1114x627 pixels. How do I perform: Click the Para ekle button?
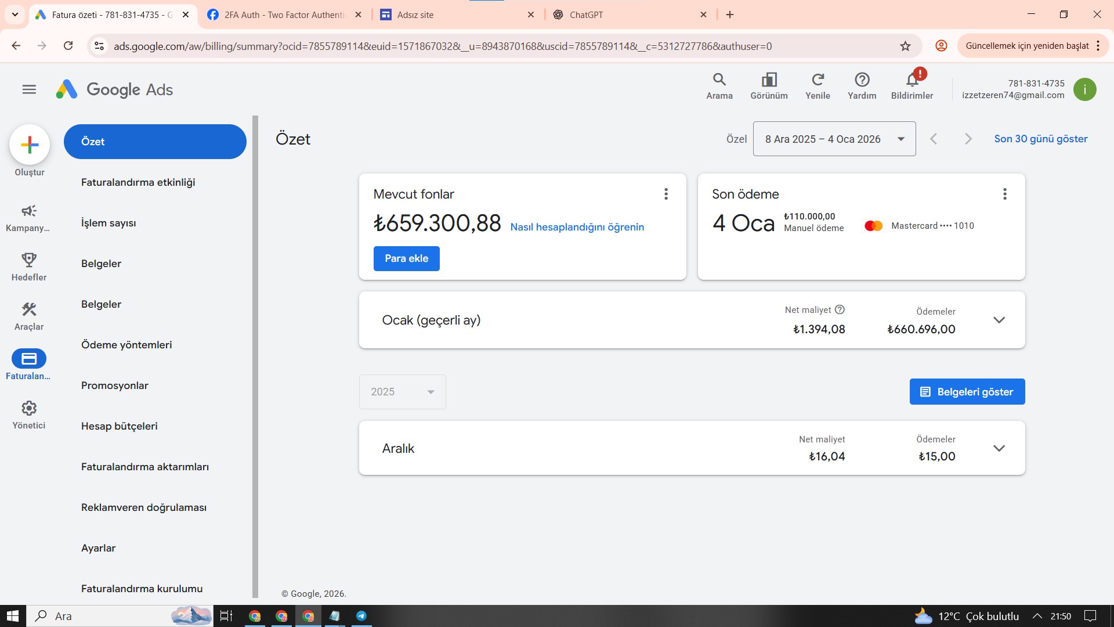(x=406, y=258)
